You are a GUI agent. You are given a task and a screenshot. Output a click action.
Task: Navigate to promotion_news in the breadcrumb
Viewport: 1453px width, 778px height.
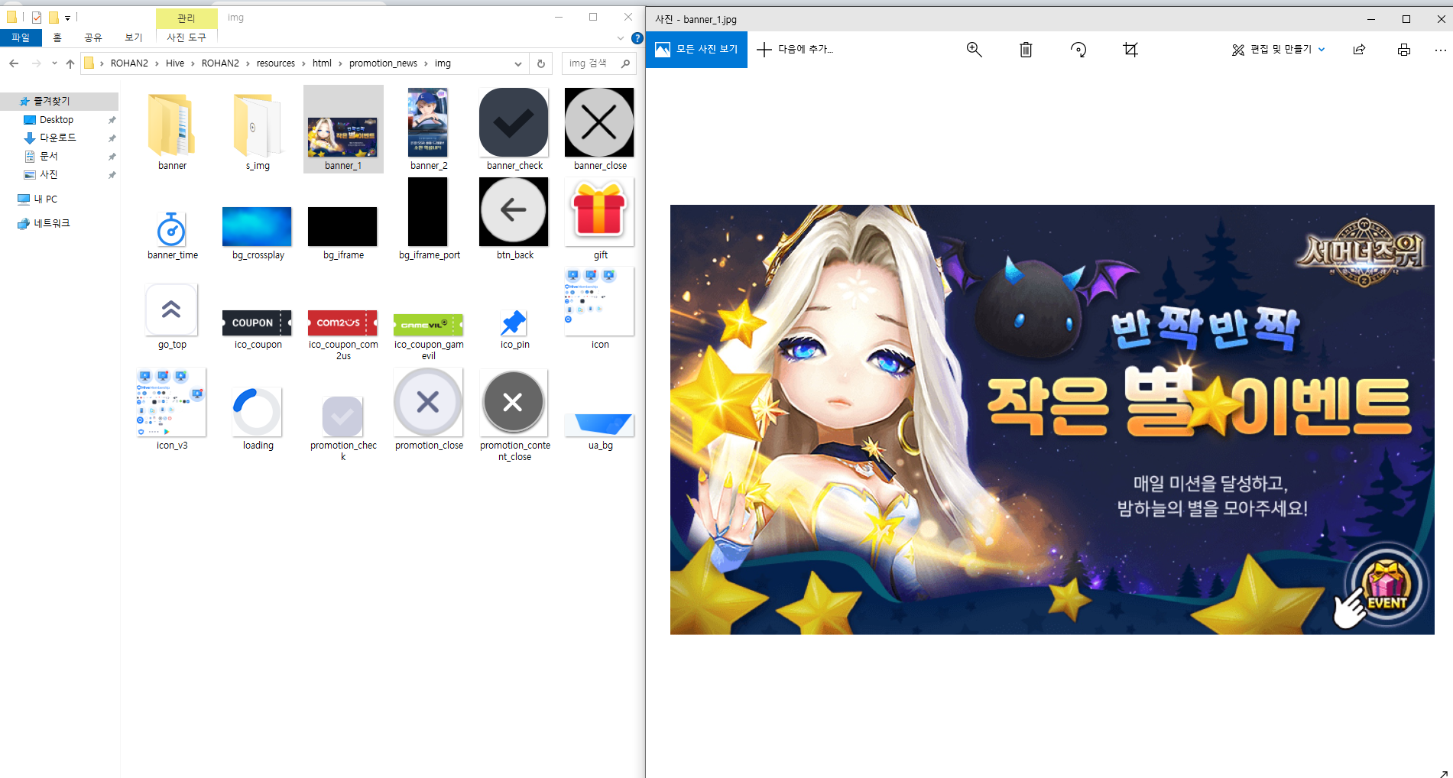[383, 63]
